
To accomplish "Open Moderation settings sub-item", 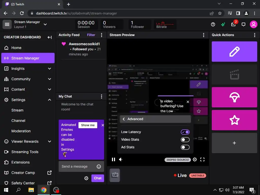I will coord(21,131).
